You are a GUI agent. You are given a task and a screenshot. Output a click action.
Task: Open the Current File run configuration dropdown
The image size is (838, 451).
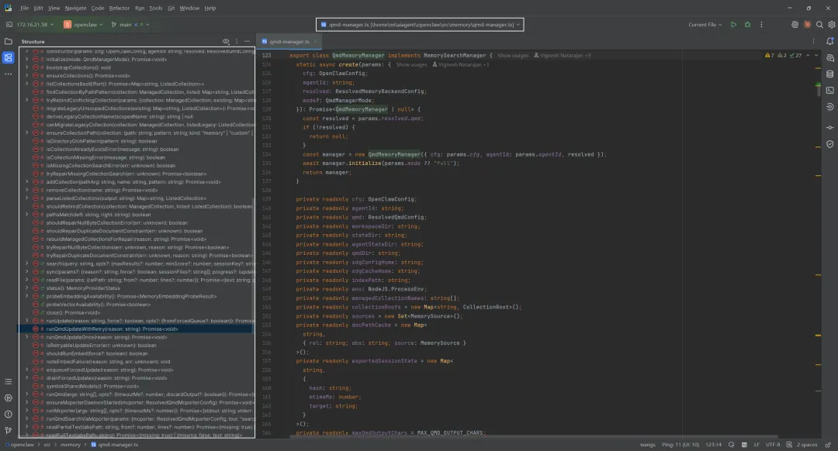point(705,25)
